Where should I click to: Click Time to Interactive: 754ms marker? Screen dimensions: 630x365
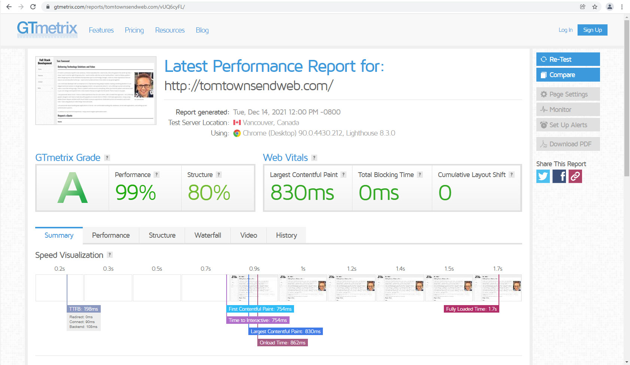click(258, 320)
